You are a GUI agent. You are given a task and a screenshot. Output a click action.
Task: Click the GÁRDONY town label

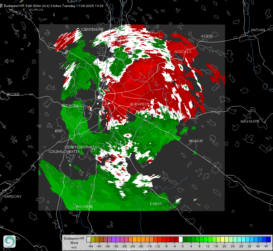13,197
